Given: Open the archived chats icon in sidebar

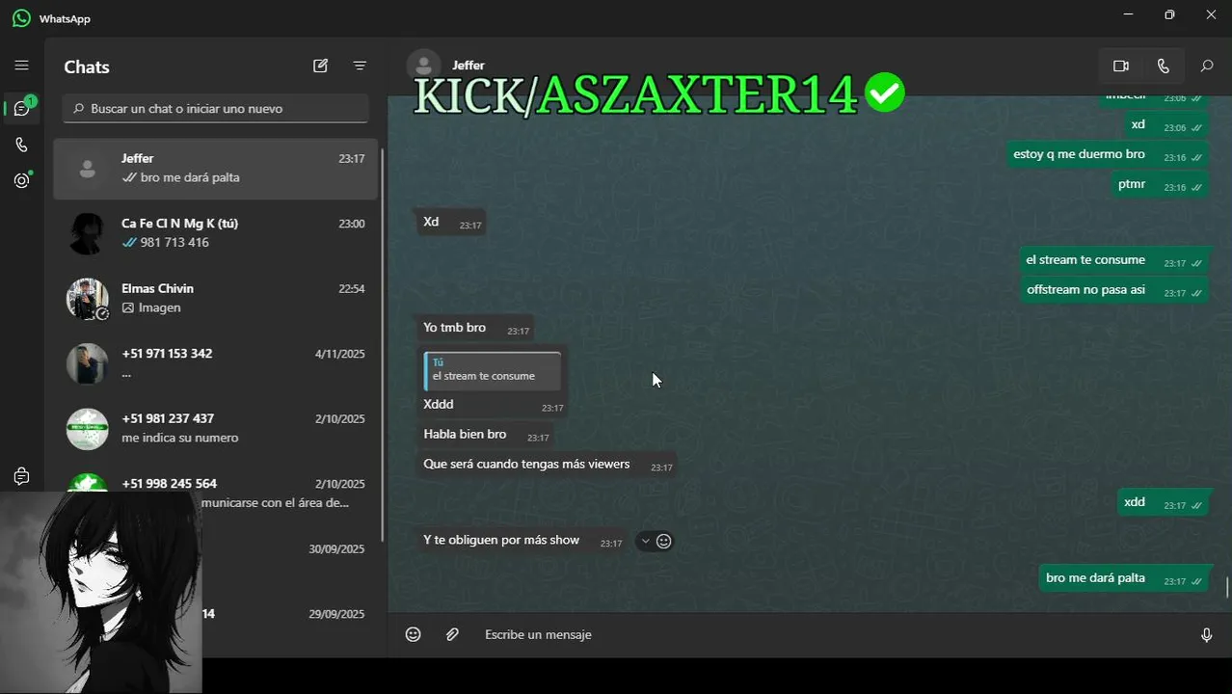Looking at the screenshot, I should tap(21, 476).
